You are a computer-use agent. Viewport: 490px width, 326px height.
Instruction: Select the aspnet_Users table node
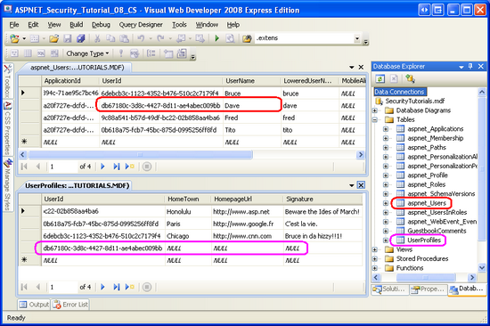[426, 203]
